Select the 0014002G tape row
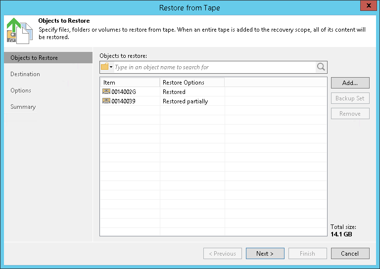Viewport: 380px width, 269px height. (x=213, y=92)
